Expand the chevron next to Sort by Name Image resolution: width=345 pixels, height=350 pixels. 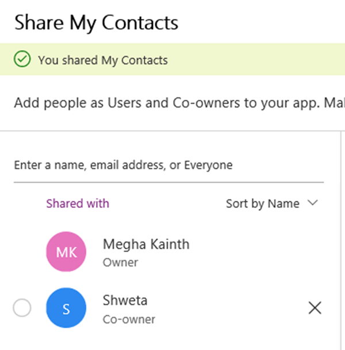[313, 203]
